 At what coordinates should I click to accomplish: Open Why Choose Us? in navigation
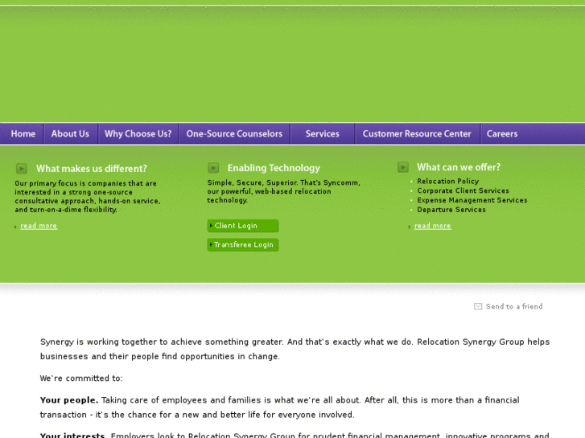point(138,133)
